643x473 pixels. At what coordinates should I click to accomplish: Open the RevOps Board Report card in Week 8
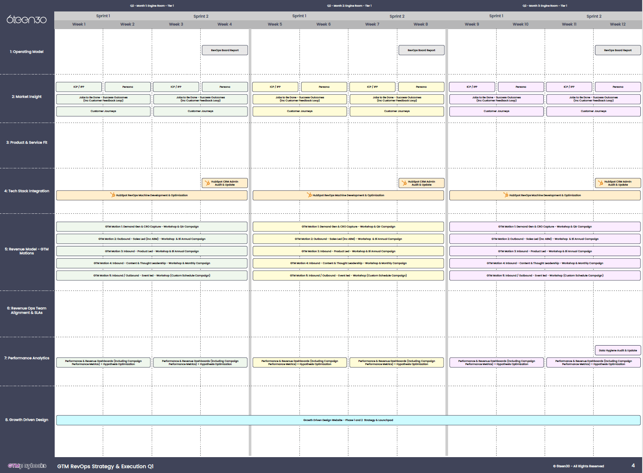click(x=421, y=50)
